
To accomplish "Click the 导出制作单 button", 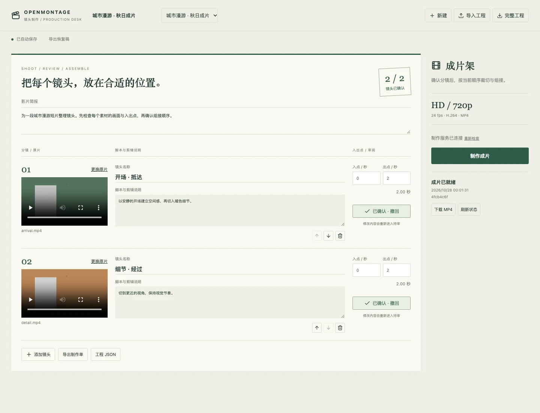I will click(73, 354).
